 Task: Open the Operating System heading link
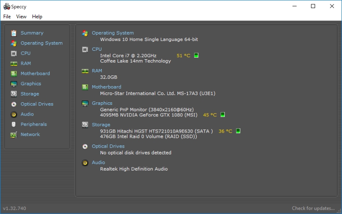tap(113, 33)
